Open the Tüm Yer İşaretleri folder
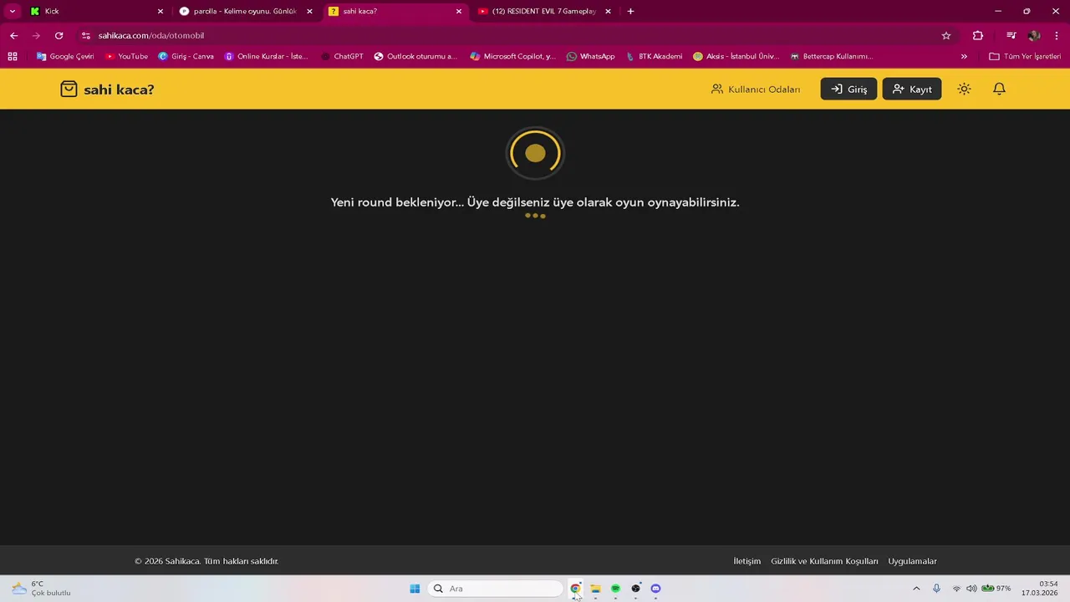1070x602 pixels. pos(1025,57)
